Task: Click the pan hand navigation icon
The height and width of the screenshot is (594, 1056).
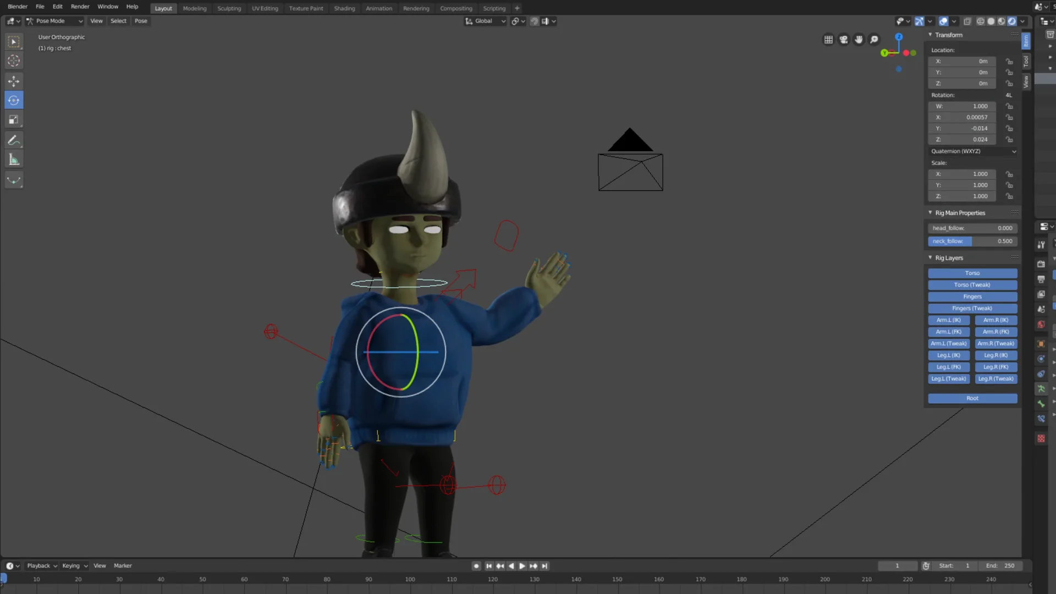Action: pyautogui.click(x=859, y=40)
